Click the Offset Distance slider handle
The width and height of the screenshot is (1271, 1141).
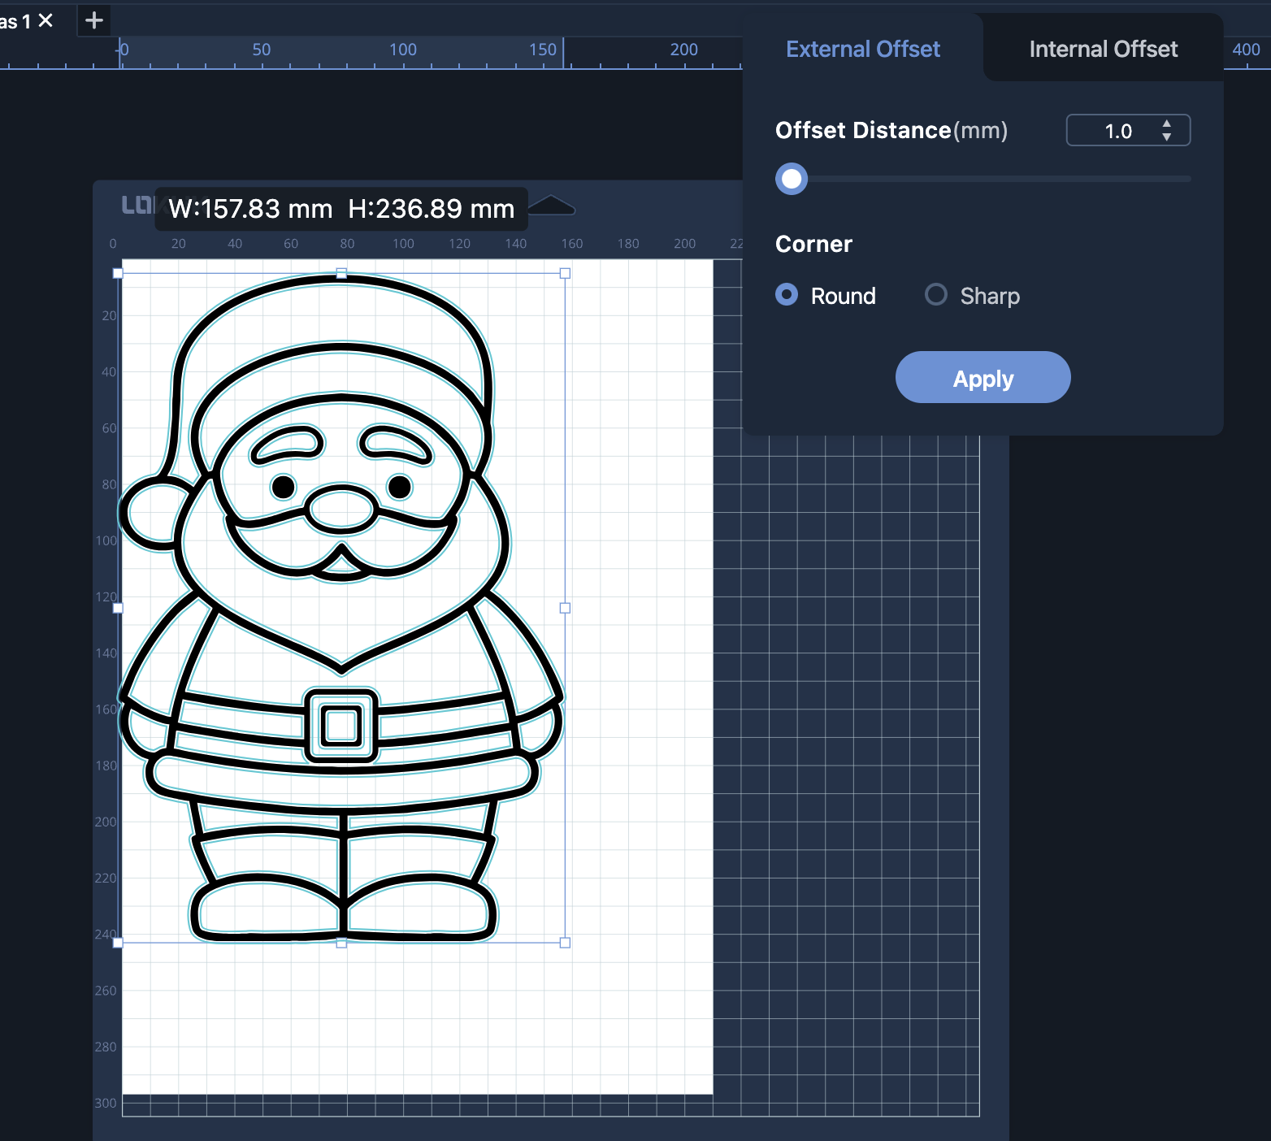792,179
